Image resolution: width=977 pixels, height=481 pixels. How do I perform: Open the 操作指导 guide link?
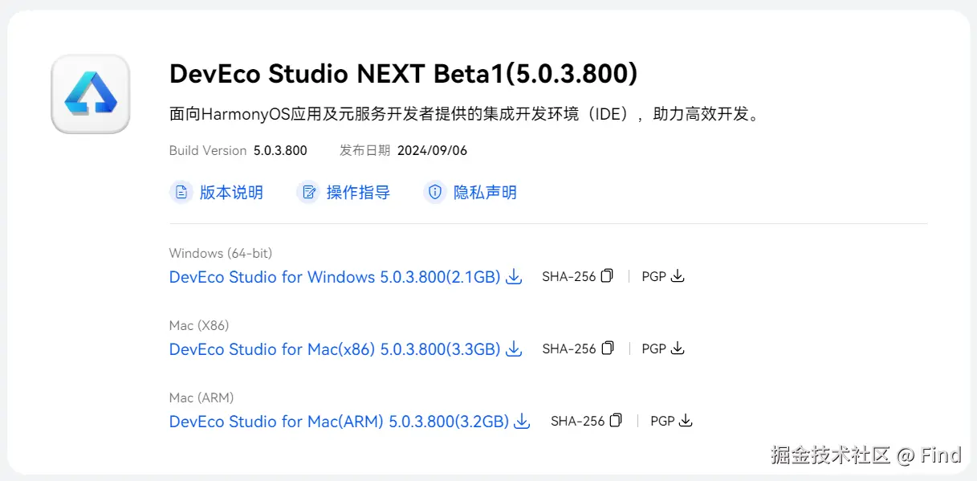358,193
